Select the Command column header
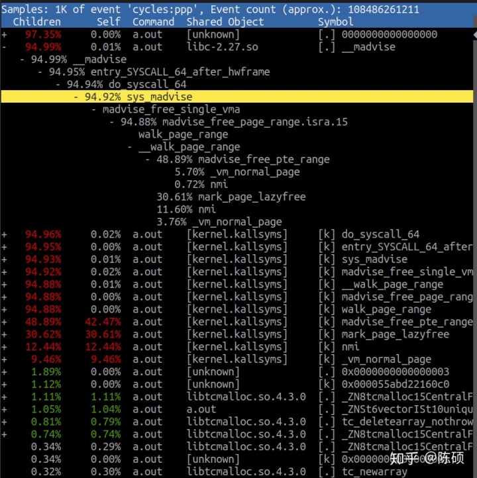 coord(154,22)
